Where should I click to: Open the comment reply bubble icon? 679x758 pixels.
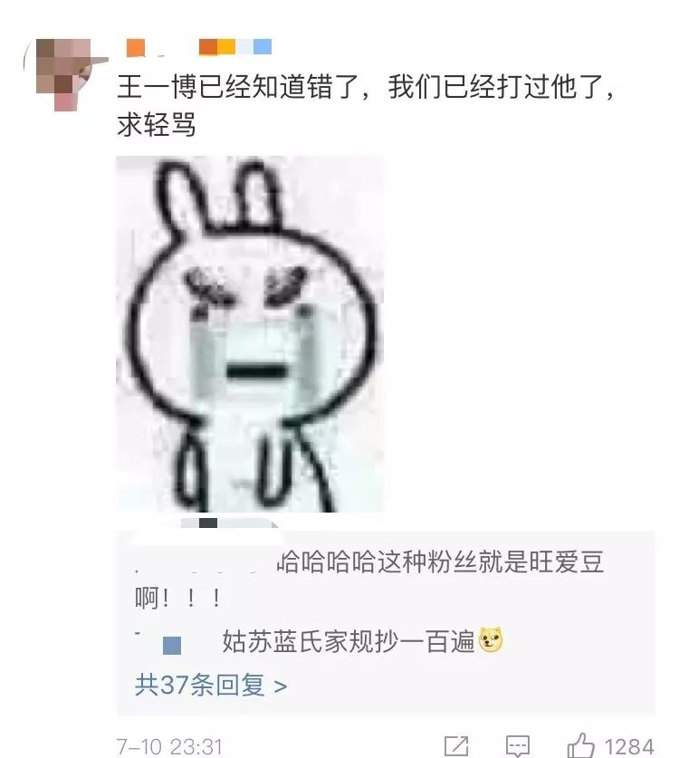518,746
